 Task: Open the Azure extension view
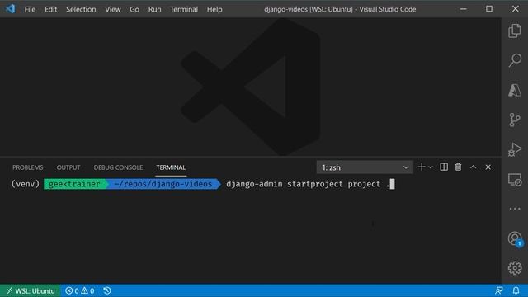[x=515, y=90]
